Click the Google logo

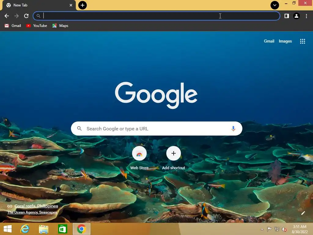pos(156,95)
